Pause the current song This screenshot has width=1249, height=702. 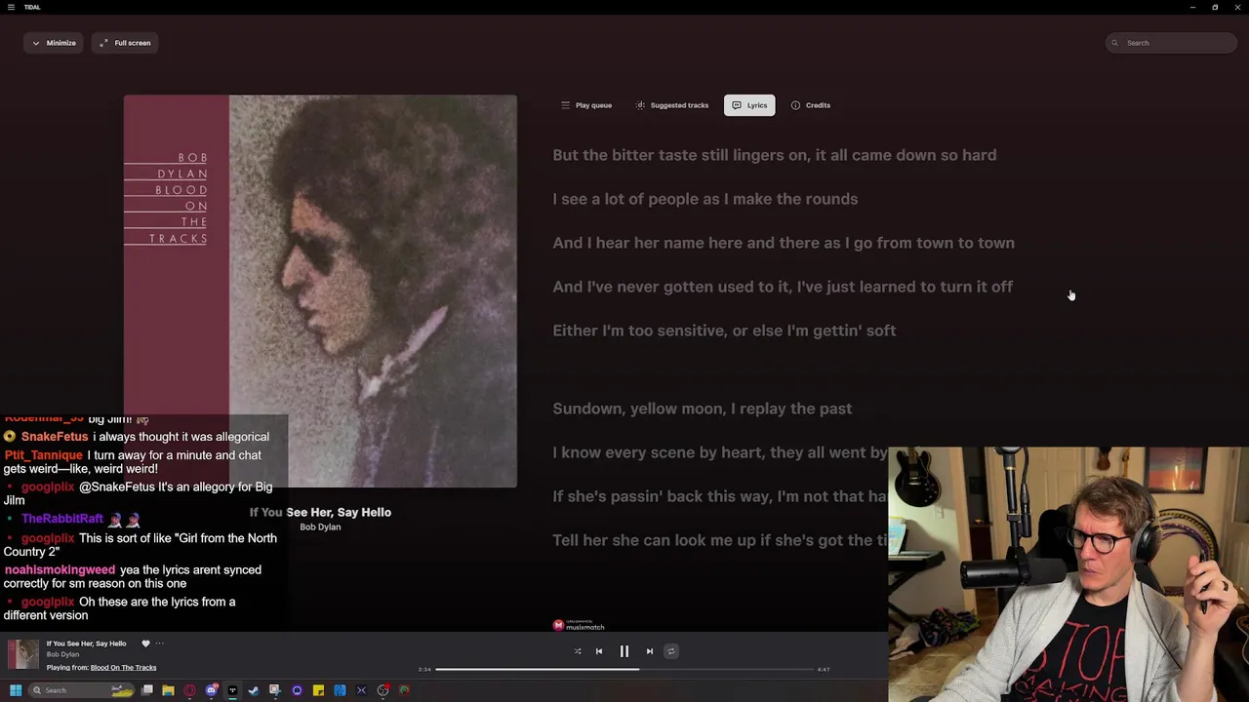[x=624, y=651]
